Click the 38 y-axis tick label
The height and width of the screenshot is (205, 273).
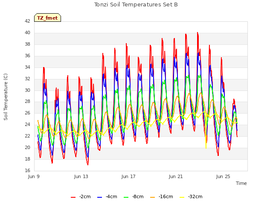point(27,44)
